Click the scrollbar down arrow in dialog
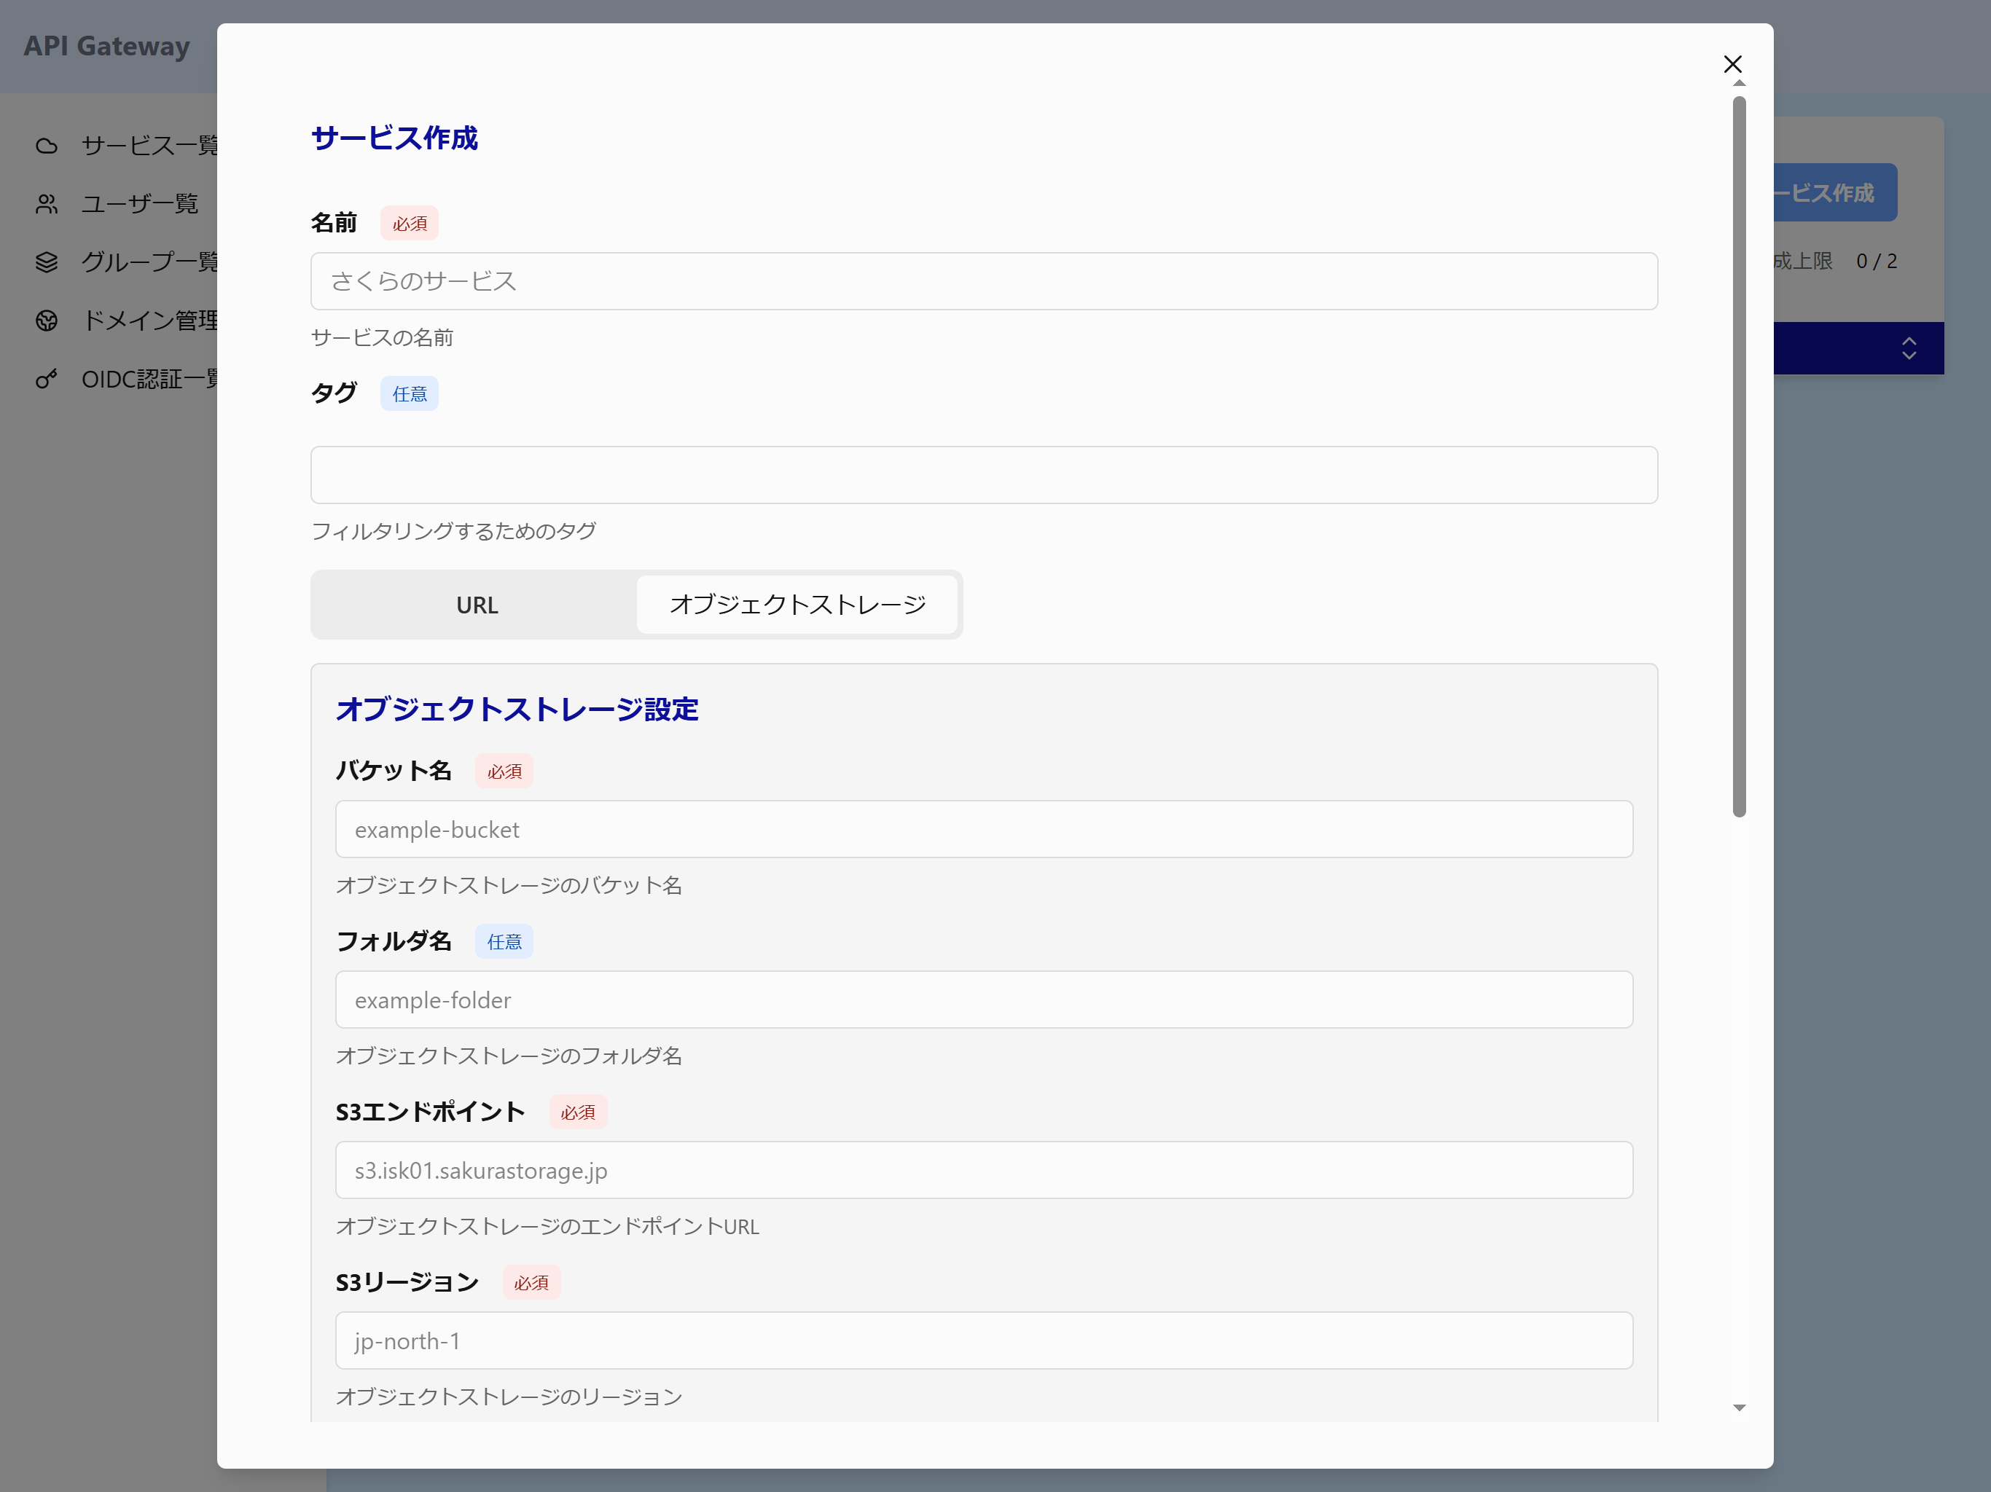Viewport: 1991px width, 1492px height. [1739, 1407]
